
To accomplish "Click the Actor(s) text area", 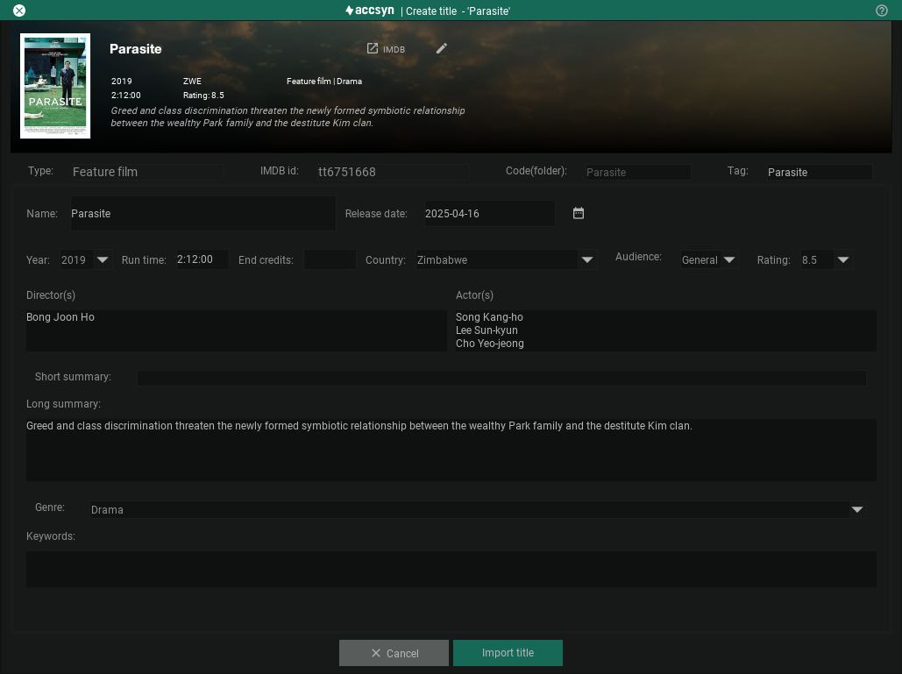I will [x=665, y=330].
